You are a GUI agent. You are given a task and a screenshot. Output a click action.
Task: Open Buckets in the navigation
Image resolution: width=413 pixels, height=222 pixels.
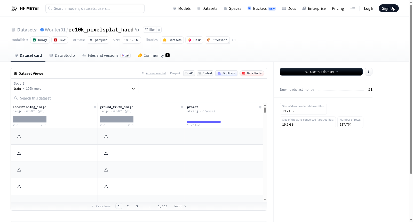[x=261, y=8]
